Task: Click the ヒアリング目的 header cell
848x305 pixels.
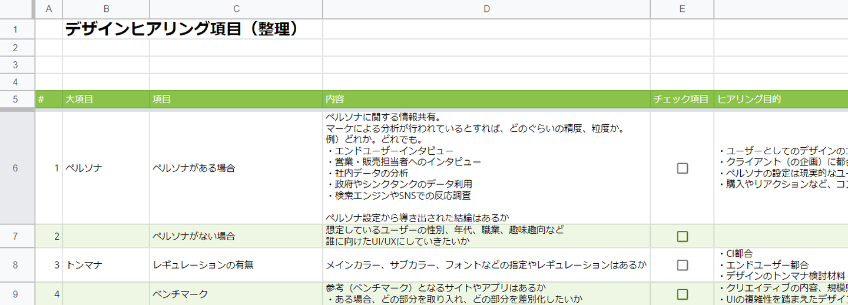Action: coord(781,100)
